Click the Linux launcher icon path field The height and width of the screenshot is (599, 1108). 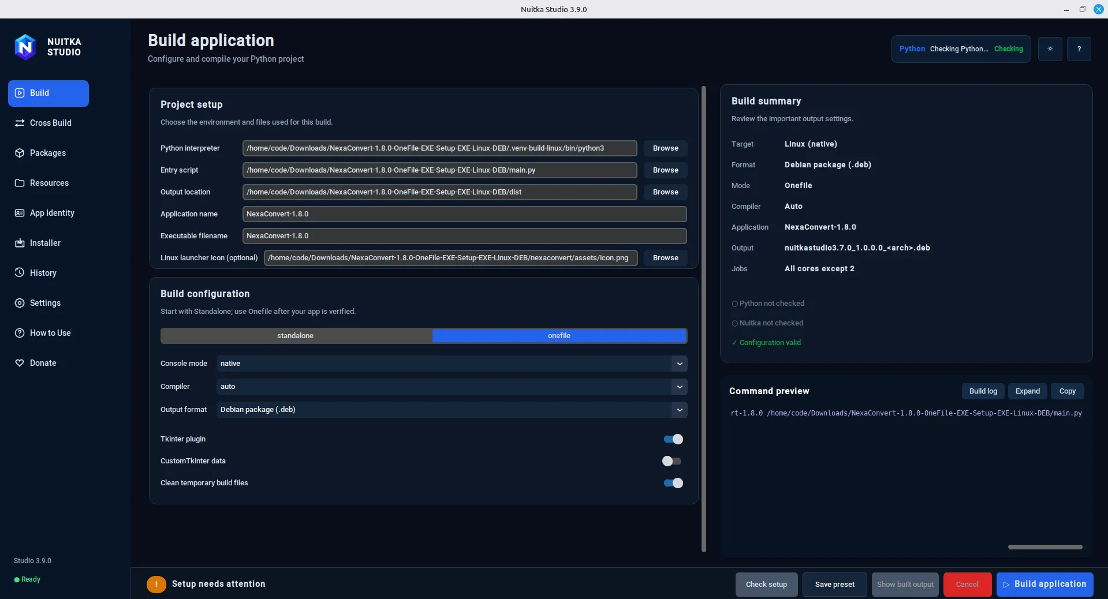[451, 258]
